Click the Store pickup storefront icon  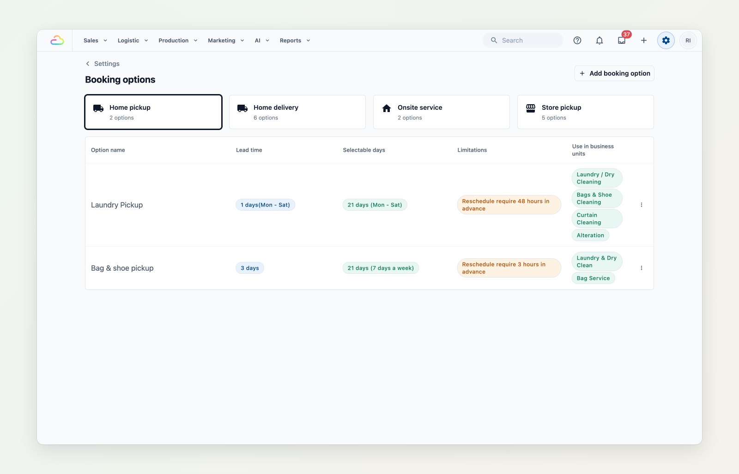pos(531,108)
